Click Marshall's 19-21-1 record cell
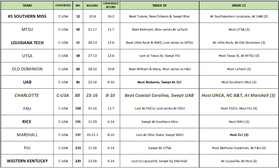Screen dimensions: 279x168 point(92,135)
